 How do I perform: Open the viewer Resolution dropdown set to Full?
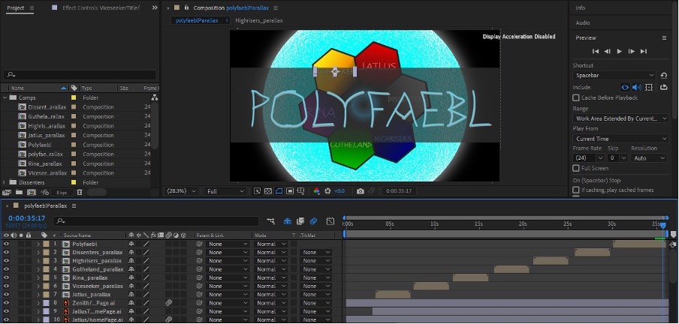click(225, 191)
